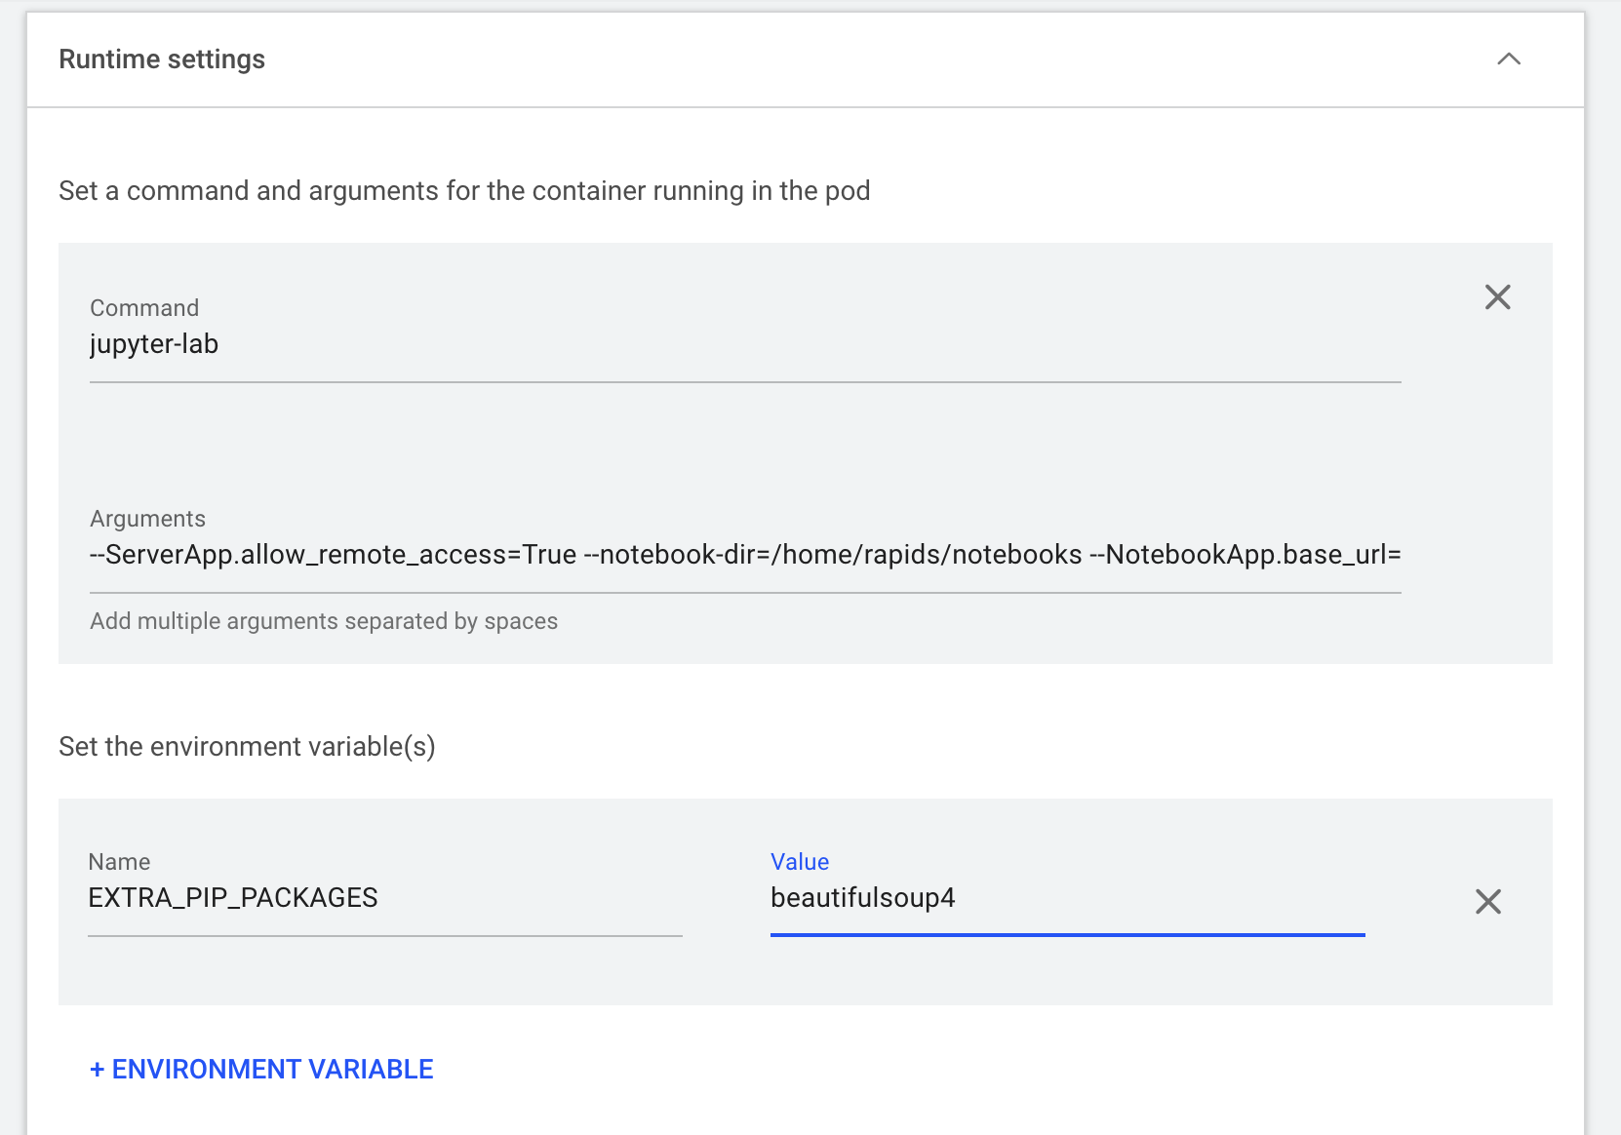Click the Name label above EXTRA_PIP_PACKAGES
Screen dimensions: 1621x1135
pyautogui.click(x=119, y=862)
